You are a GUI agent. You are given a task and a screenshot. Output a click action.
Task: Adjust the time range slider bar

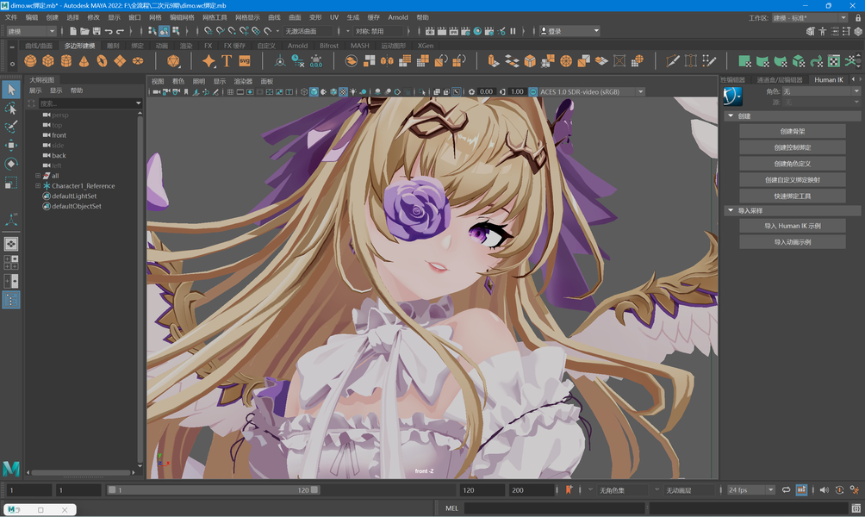[x=213, y=490]
